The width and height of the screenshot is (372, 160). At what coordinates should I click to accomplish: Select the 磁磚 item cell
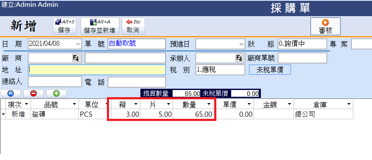tap(55, 115)
